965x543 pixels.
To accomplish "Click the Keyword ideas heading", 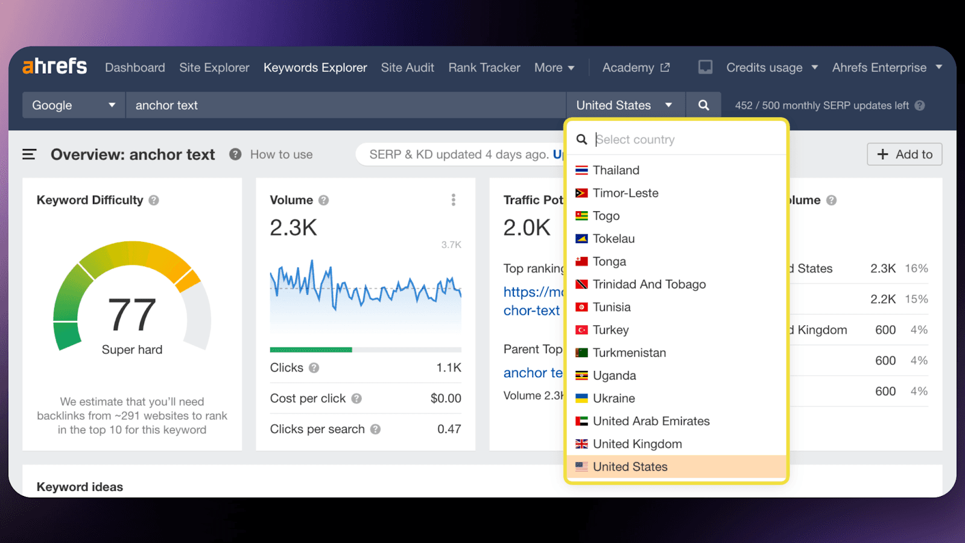I will pyautogui.click(x=80, y=487).
